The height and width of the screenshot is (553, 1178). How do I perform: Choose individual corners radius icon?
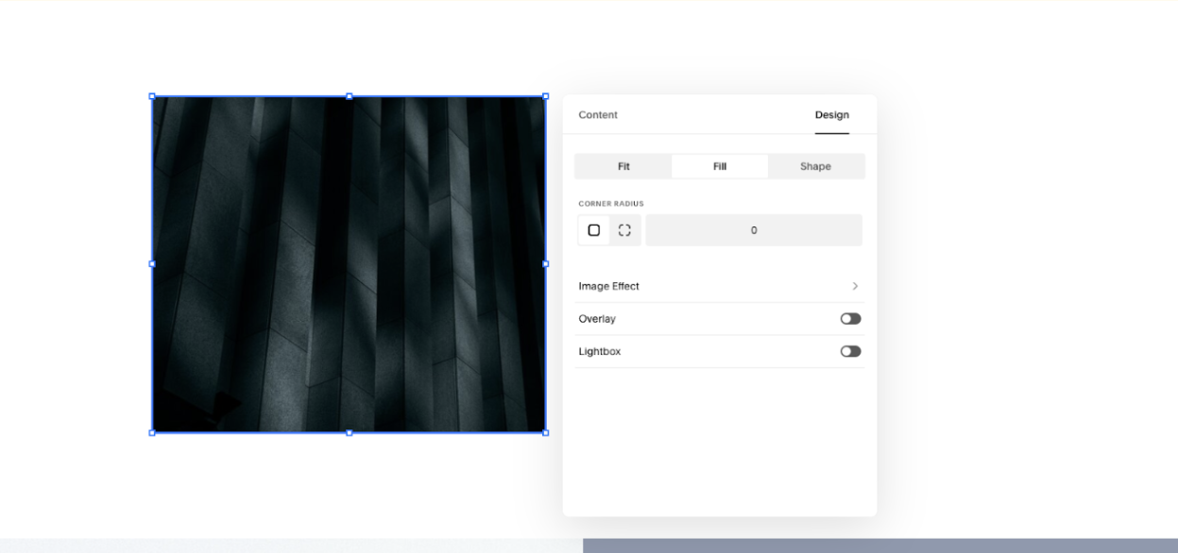point(624,230)
